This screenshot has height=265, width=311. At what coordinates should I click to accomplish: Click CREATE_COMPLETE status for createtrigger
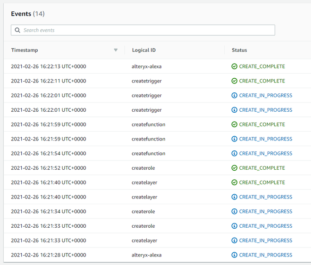click(x=262, y=81)
